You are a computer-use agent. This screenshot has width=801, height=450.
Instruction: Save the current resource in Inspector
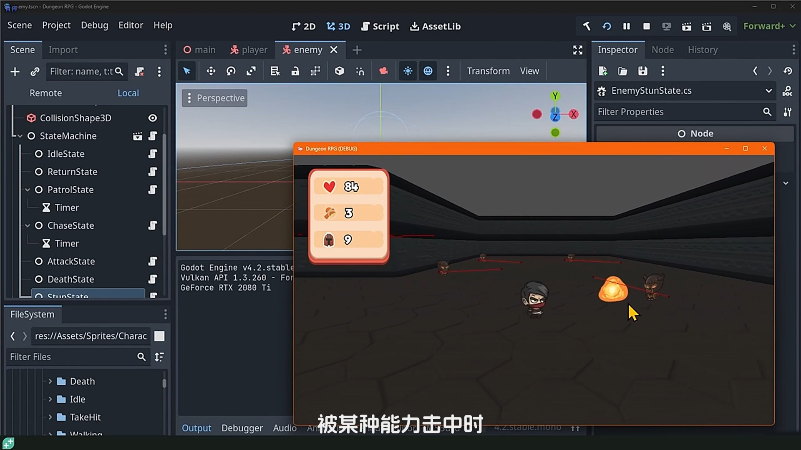[642, 71]
